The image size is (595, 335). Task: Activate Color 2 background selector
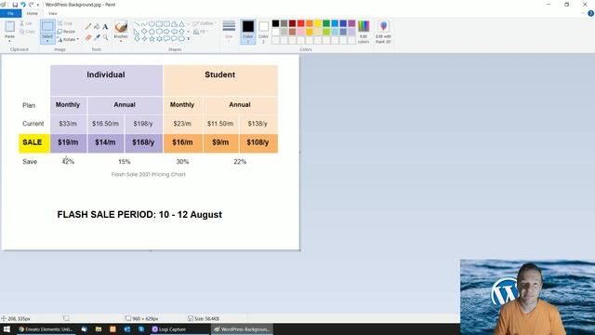click(263, 32)
